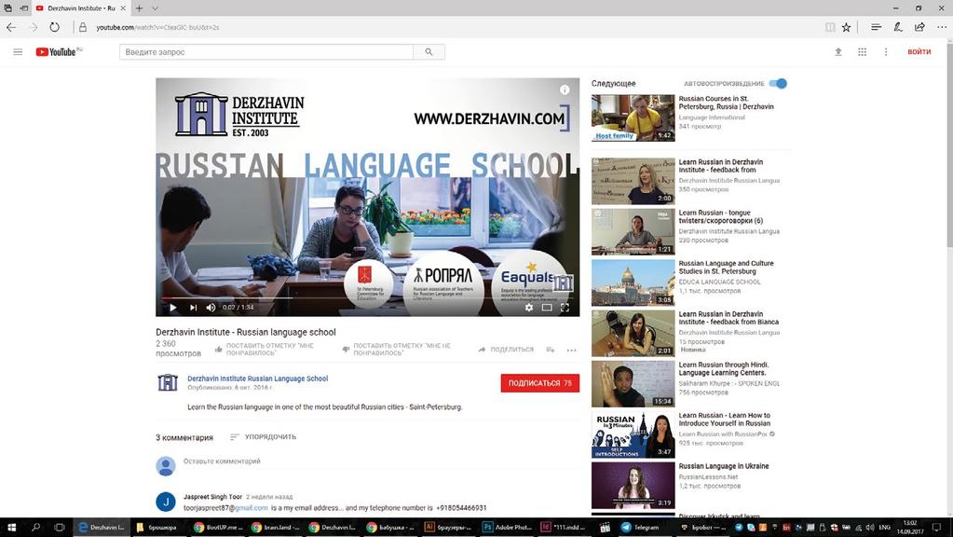Open the YouTube apps grid icon
953x537 pixels.
(x=862, y=52)
